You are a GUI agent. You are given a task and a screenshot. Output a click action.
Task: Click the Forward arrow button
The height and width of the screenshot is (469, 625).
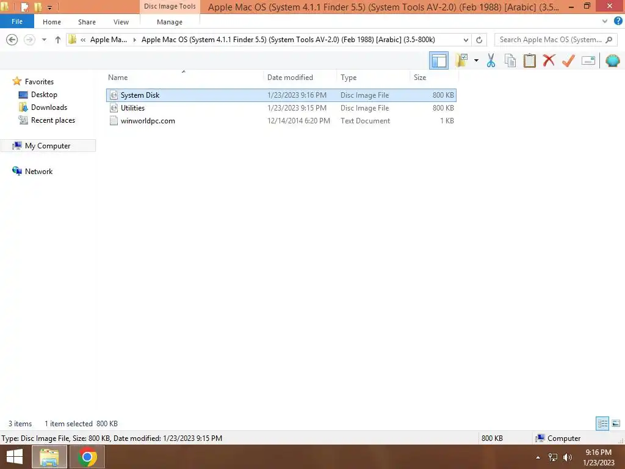(29, 40)
